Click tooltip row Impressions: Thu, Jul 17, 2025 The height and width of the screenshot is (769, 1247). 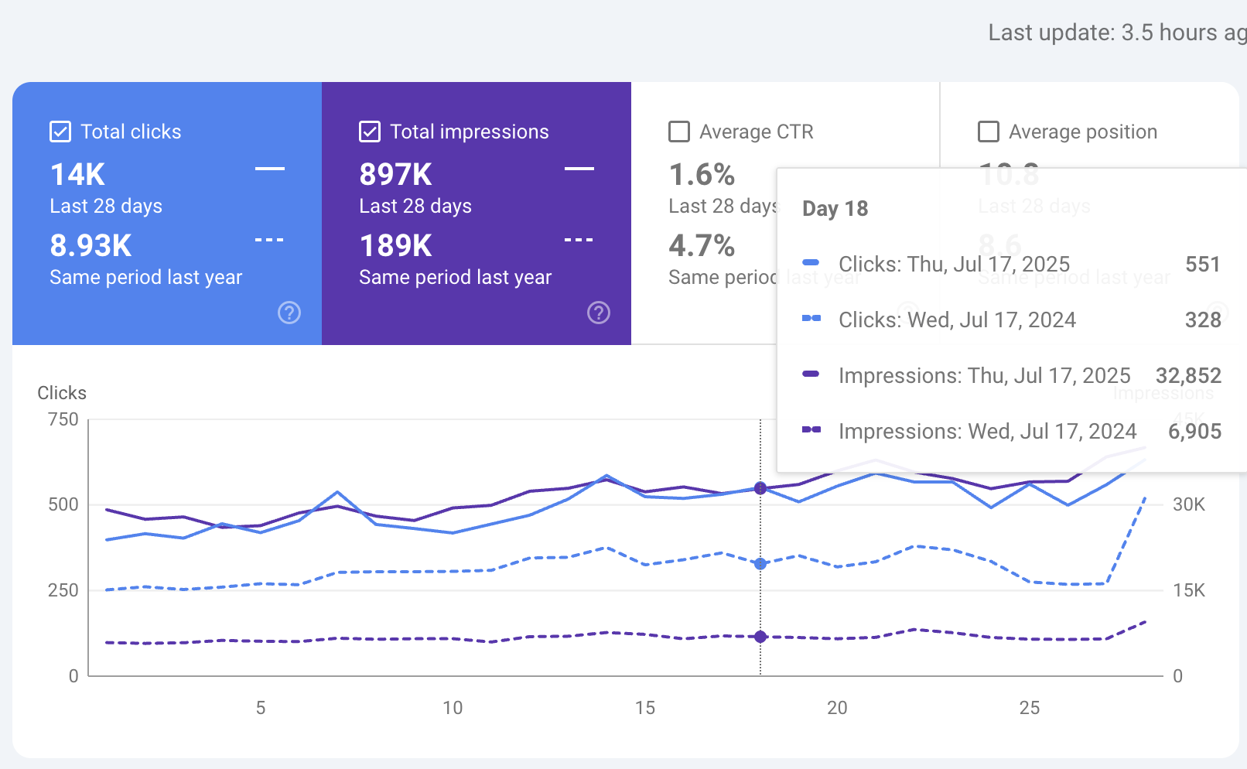1012,376
